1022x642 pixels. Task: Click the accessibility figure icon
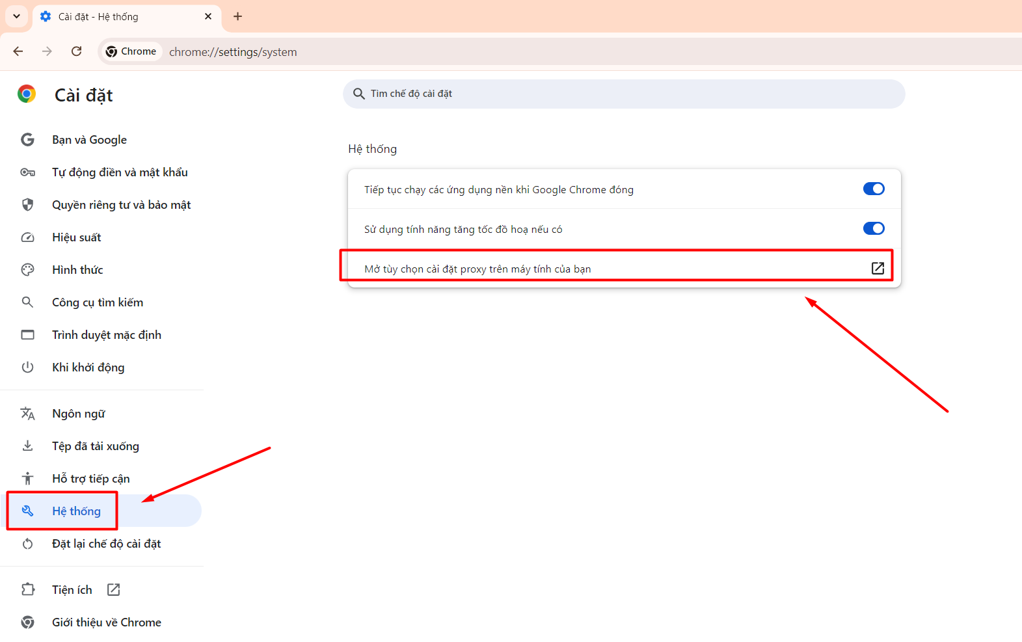(x=27, y=479)
